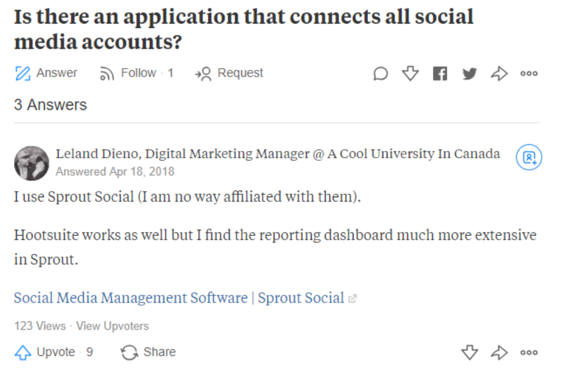563x371 pixels.
Task: Forward the answer using its share arrow
Action: click(499, 352)
